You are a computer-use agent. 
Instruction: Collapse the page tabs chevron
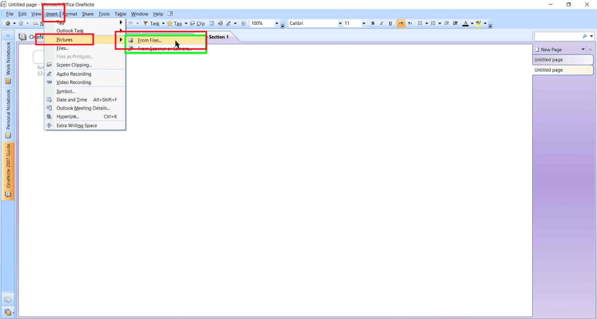point(591,49)
